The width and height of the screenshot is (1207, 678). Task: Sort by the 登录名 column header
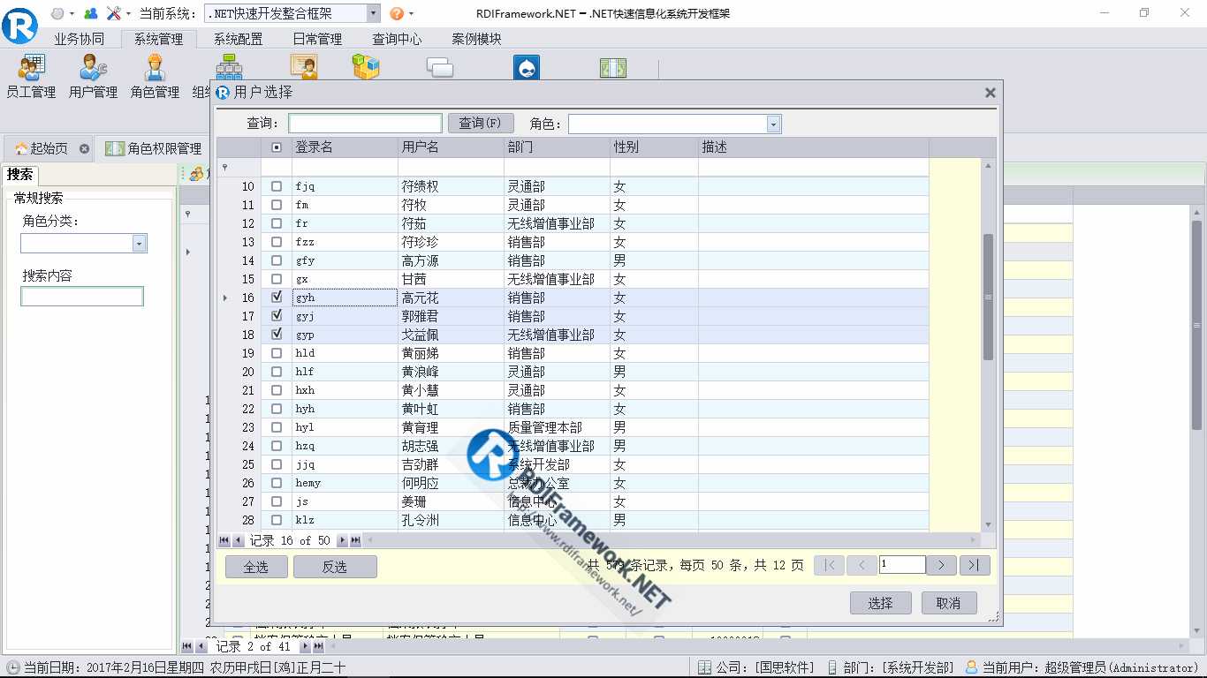point(345,147)
